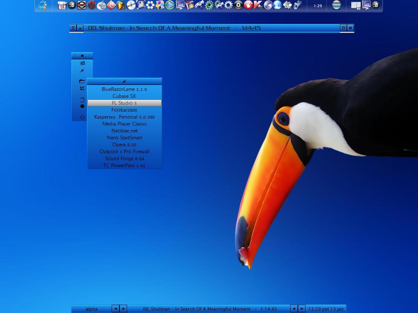Open the first black :B icon in dock

(72, 5)
